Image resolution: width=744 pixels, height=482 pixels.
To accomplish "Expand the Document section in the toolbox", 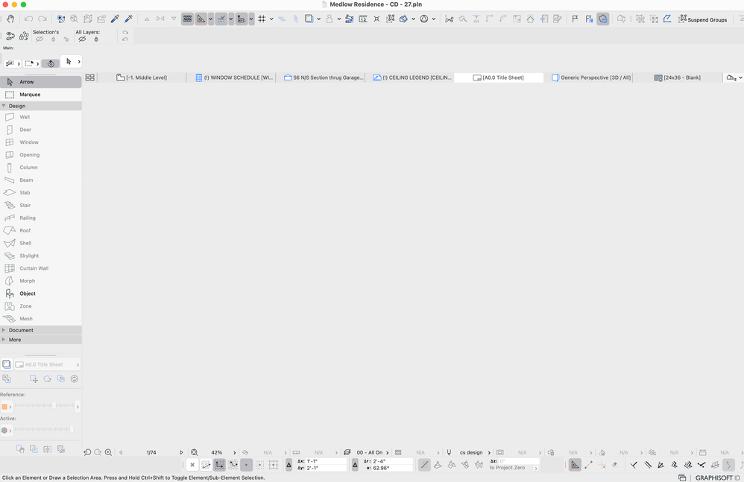I will tap(22, 330).
